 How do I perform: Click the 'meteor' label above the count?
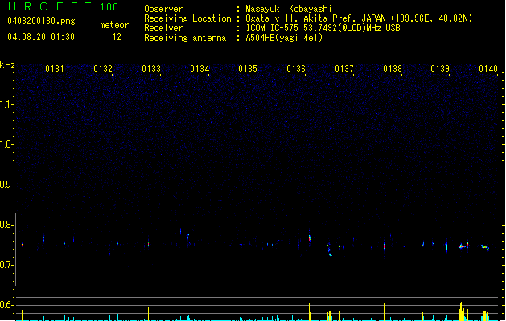tap(114, 25)
